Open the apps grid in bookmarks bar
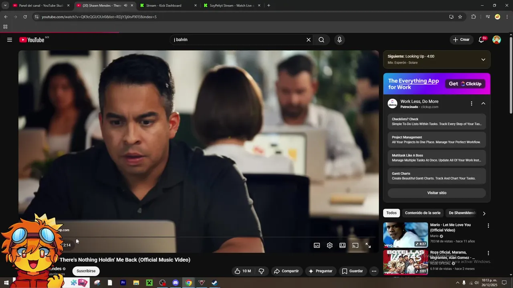This screenshot has height=288, width=513. click(x=5, y=27)
